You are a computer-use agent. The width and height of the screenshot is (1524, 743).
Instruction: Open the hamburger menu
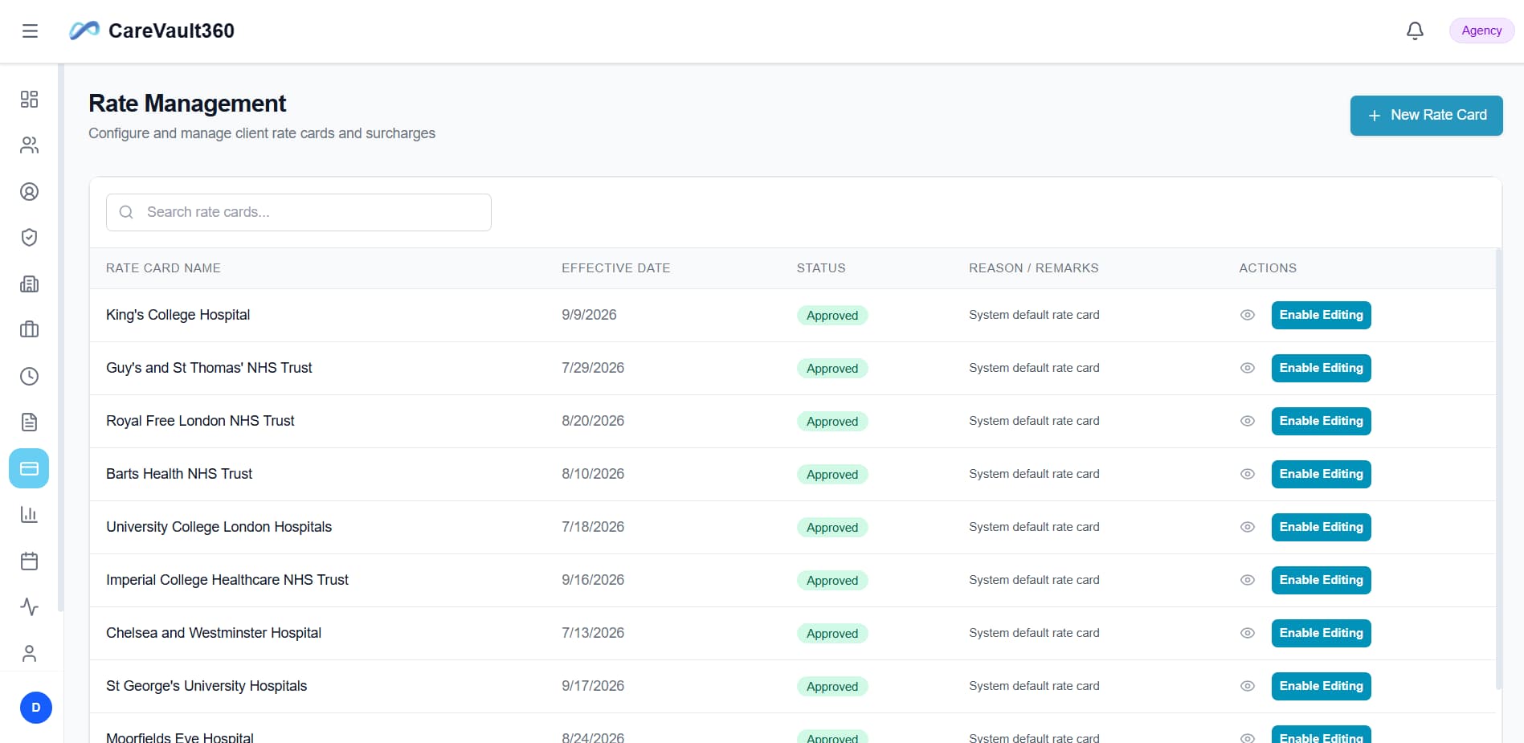(x=30, y=31)
